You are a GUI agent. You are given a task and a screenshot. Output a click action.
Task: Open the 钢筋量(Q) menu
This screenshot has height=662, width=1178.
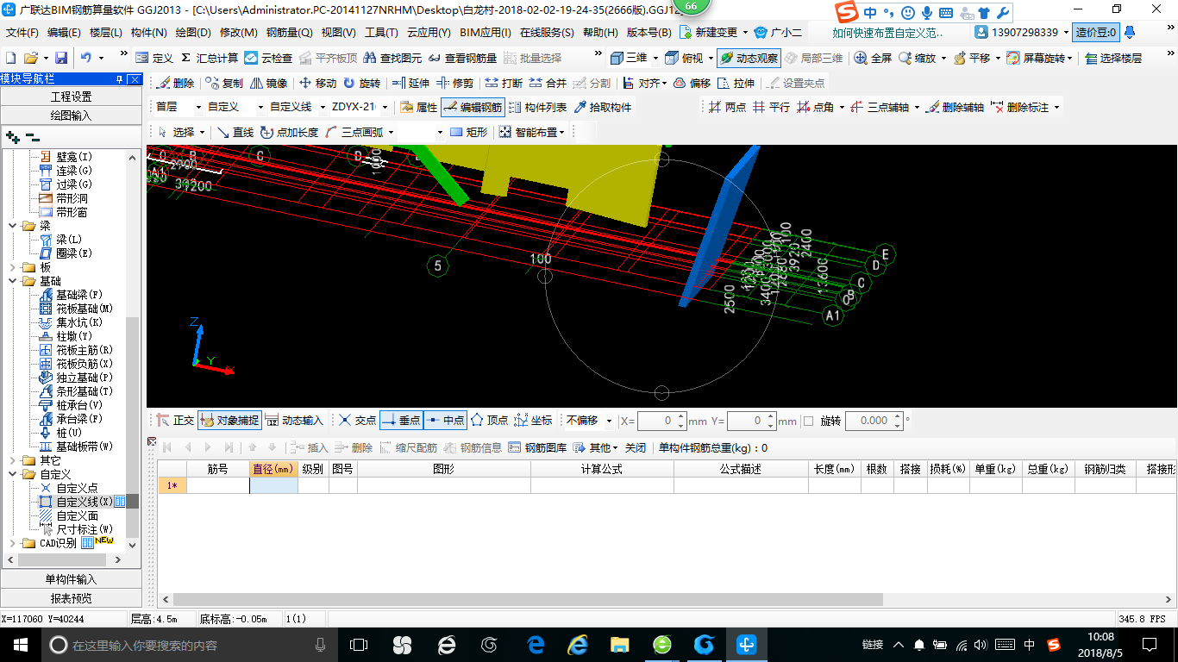(290, 33)
